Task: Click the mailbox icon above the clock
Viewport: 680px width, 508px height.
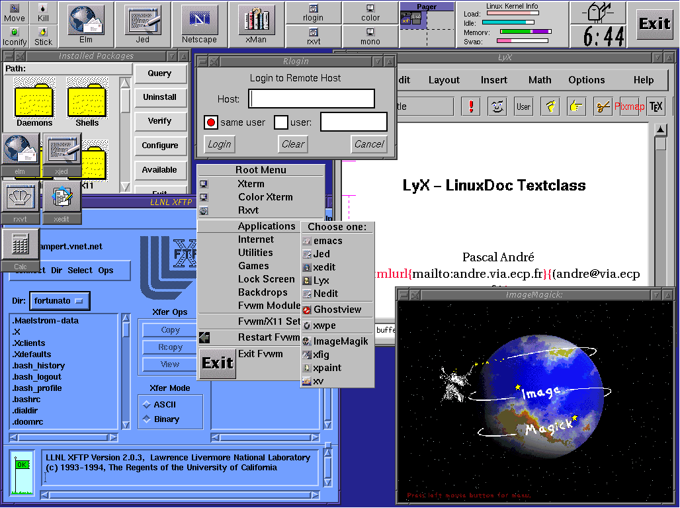Action: pyautogui.click(x=599, y=13)
